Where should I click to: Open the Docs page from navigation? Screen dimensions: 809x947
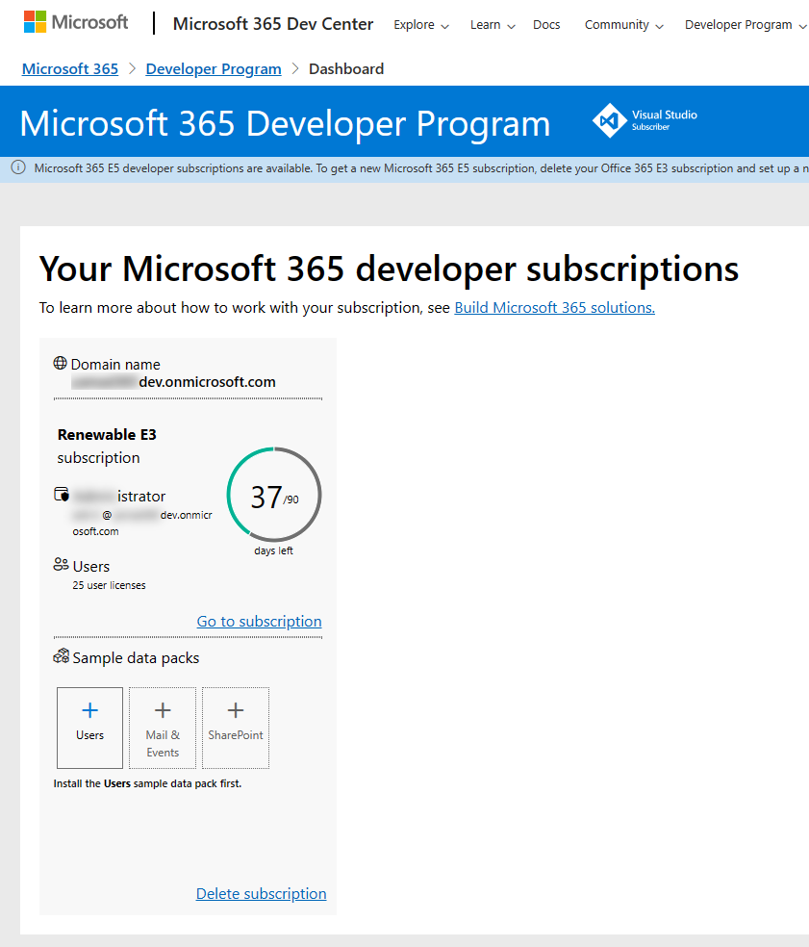click(x=546, y=24)
